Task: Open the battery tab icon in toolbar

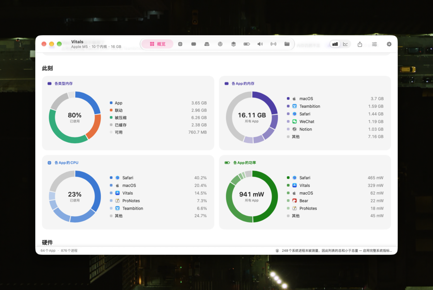Action: [247, 44]
